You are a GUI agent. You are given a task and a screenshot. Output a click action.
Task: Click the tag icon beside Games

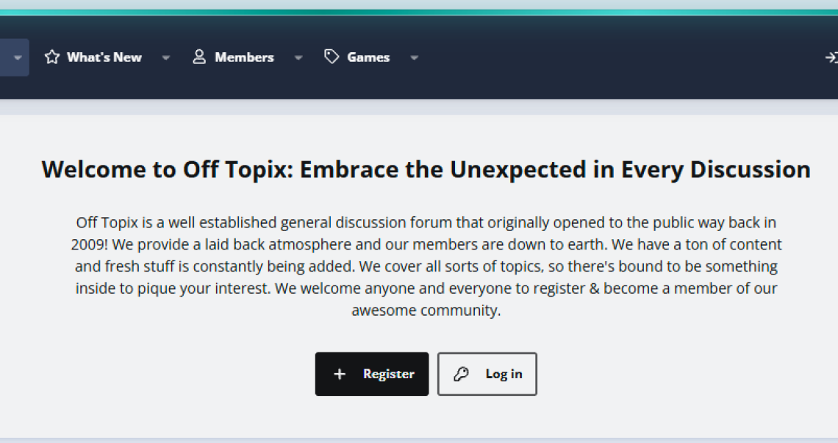click(x=332, y=57)
